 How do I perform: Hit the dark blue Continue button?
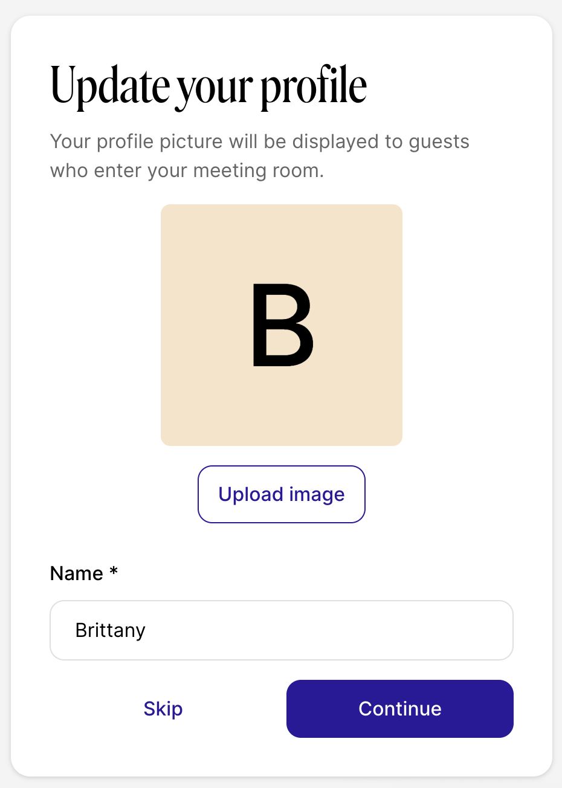coord(399,708)
